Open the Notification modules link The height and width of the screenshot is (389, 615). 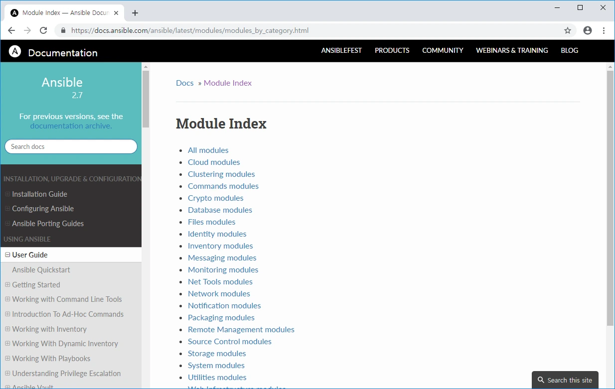click(x=224, y=305)
